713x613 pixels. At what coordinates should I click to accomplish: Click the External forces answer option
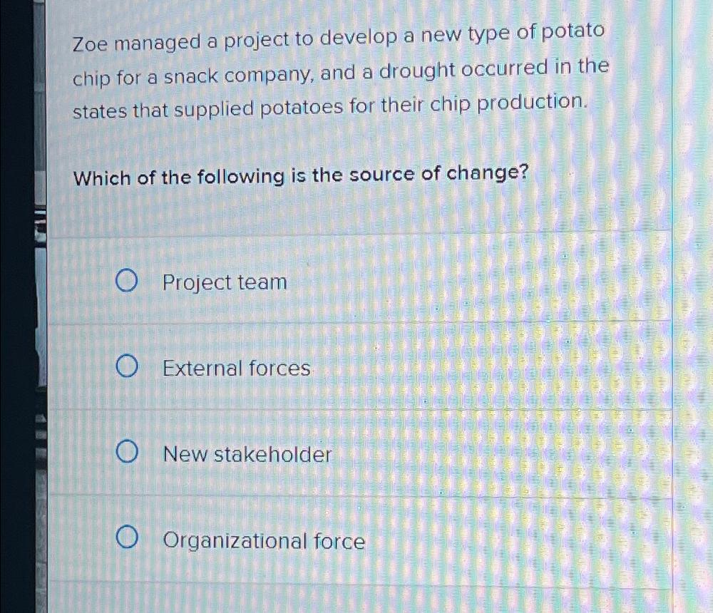tap(235, 369)
